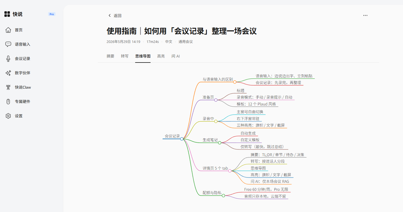Select 数字伙伴 label in the sidebar
The width and height of the screenshot is (403, 212).
click(x=23, y=73)
